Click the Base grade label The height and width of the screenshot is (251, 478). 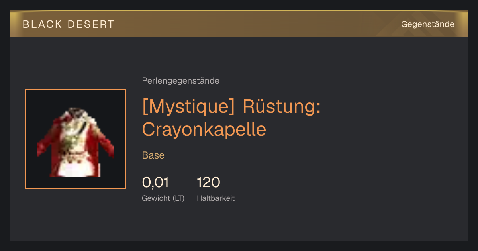(153, 155)
